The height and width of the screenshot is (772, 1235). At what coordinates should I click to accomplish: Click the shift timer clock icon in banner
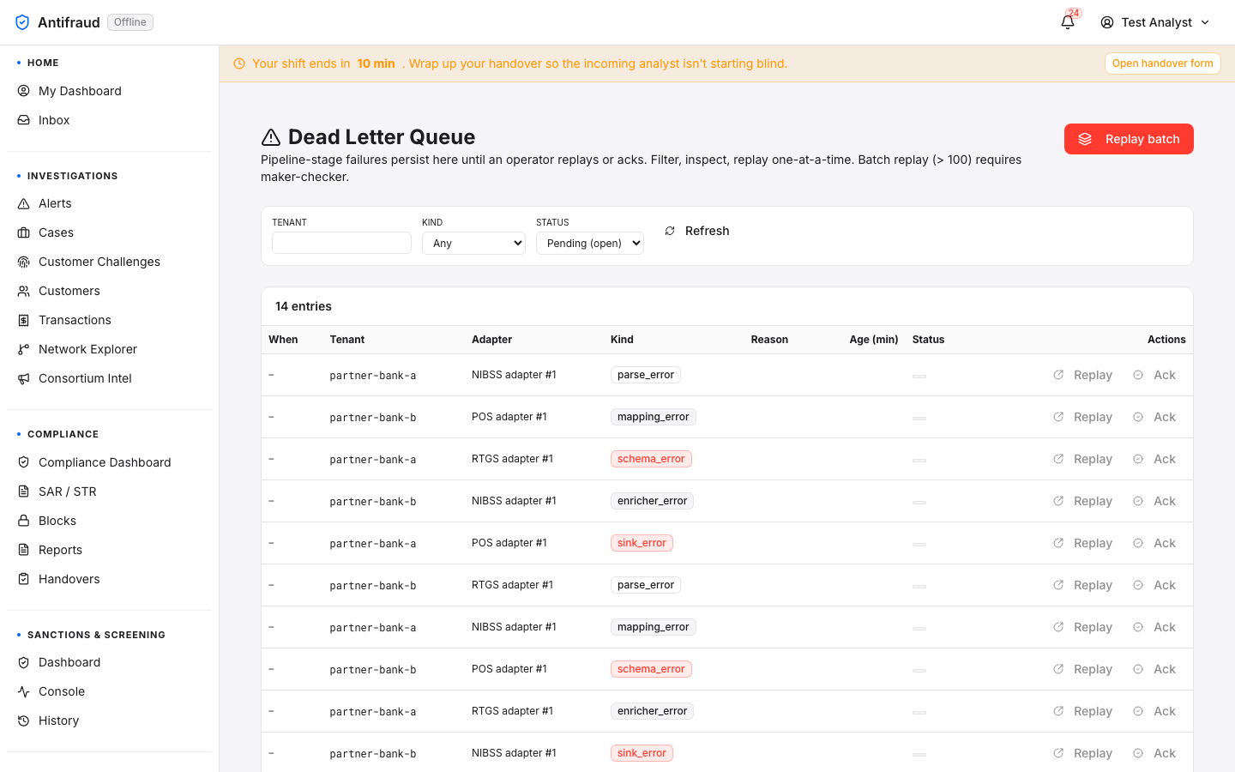(x=239, y=63)
